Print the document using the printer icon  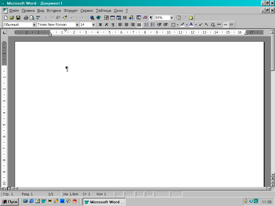pos(26,18)
